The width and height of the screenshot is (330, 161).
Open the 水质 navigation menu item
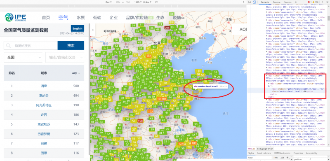click(x=80, y=17)
